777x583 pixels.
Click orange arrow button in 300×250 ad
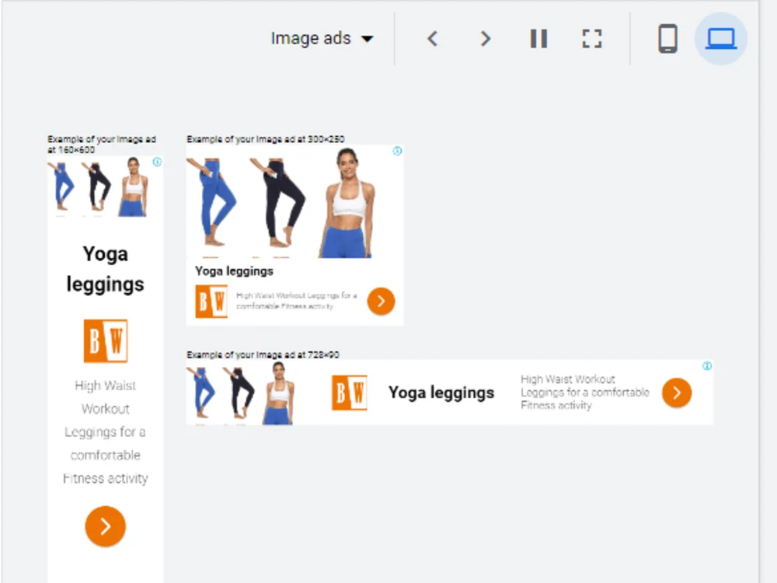381,301
